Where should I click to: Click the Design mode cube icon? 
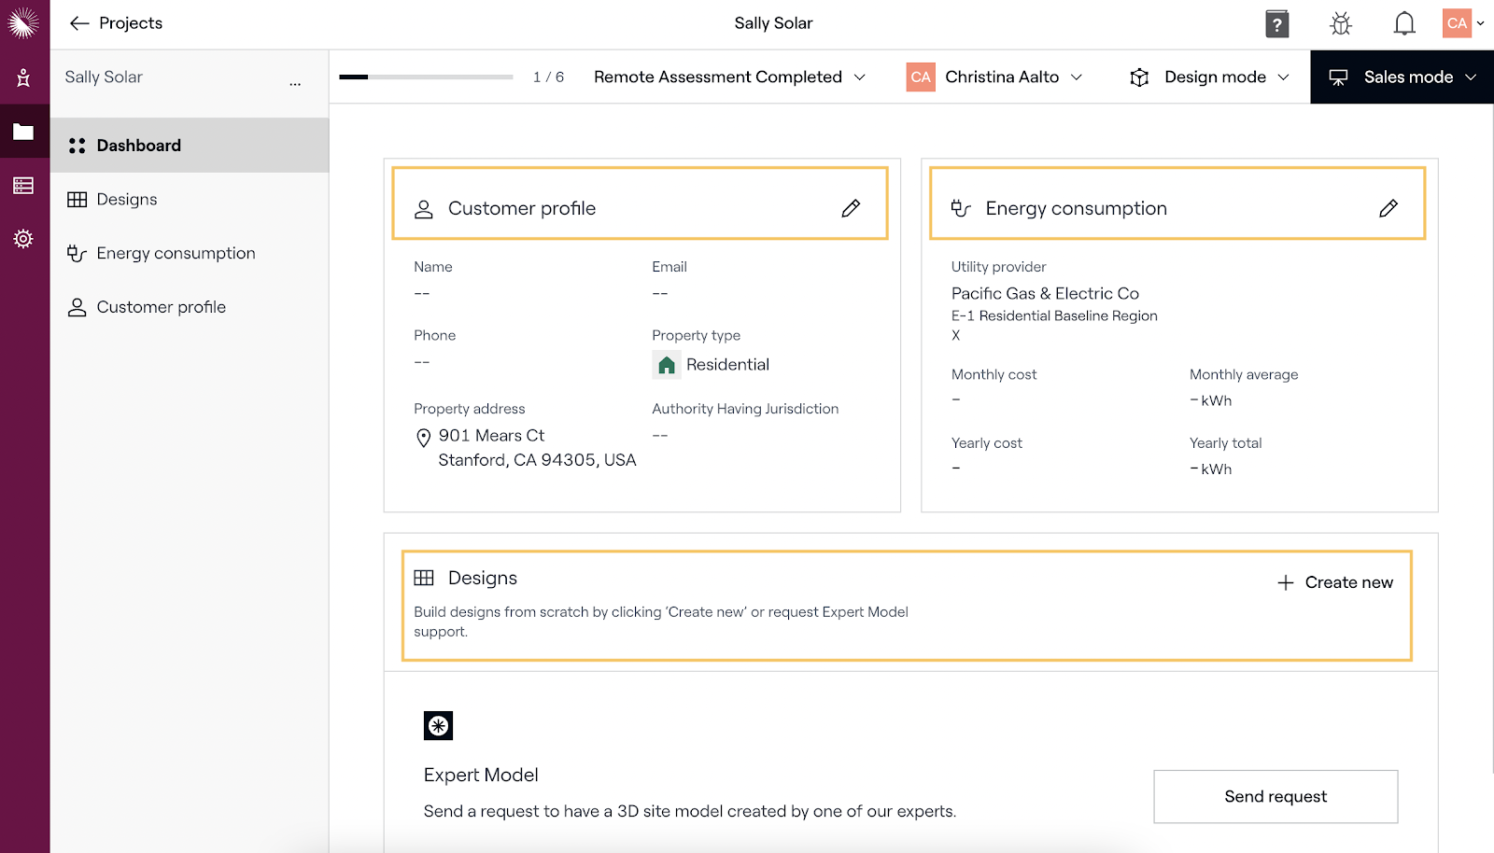click(1139, 77)
